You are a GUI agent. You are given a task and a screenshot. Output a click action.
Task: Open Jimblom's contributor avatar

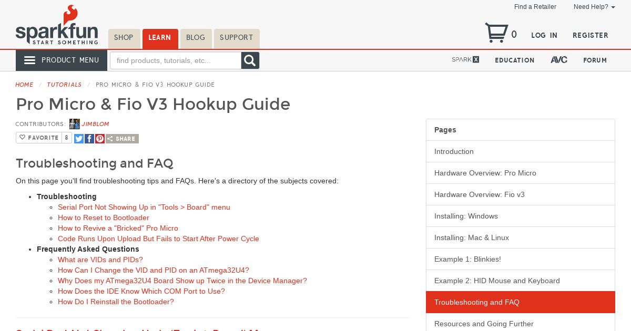[x=75, y=124]
